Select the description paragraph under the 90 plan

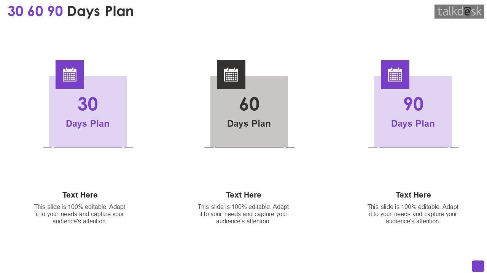[413, 214]
